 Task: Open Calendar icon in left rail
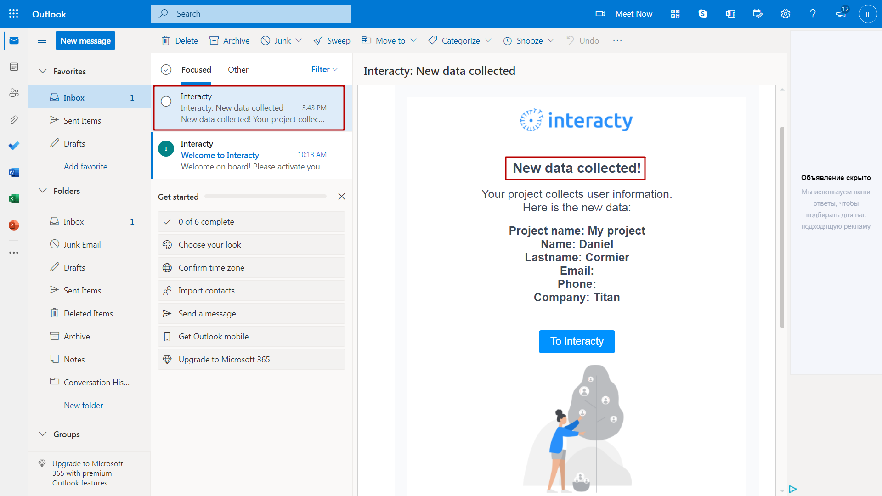pyautogui.click(x=14, y=67)
